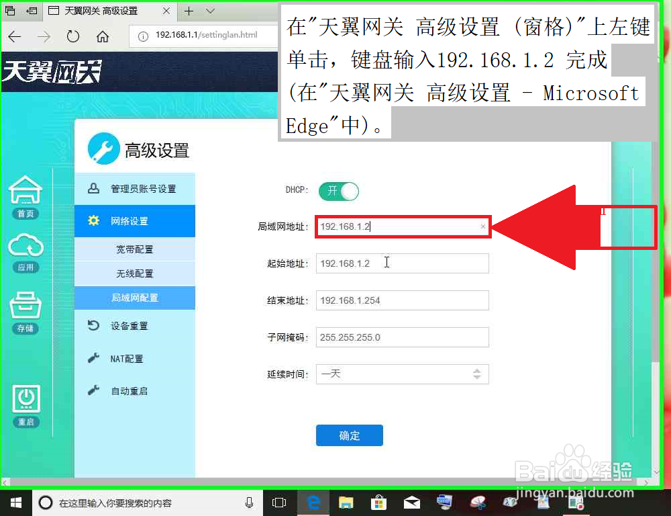Open the 存储 storage panel
671x516 pixels.
click(x=25, y=309)
